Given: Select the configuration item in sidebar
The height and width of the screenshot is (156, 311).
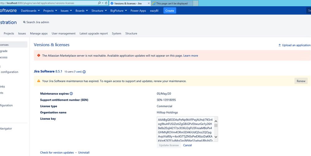Looking at the screenshot, I should 10,72.
